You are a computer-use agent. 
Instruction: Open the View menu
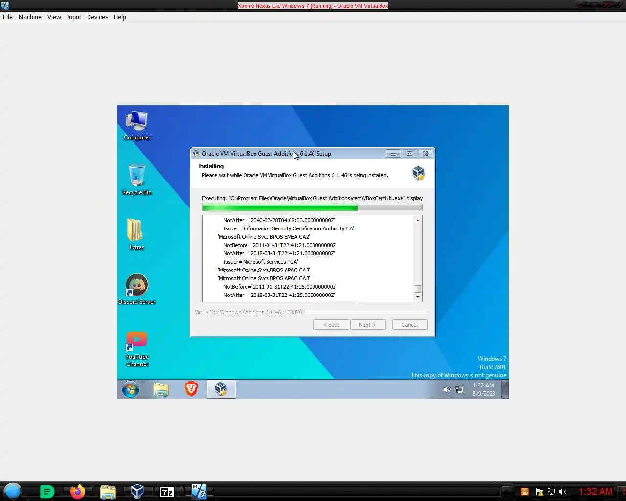(54, 17)
